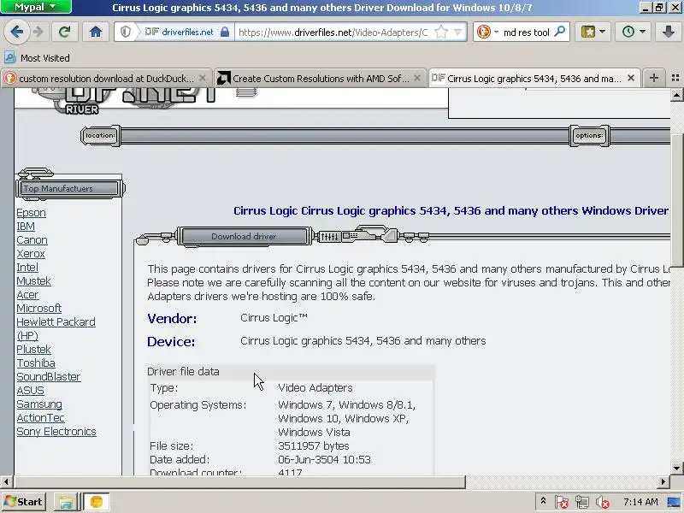Open the Microsoft manufacturer link

[38, 309]
